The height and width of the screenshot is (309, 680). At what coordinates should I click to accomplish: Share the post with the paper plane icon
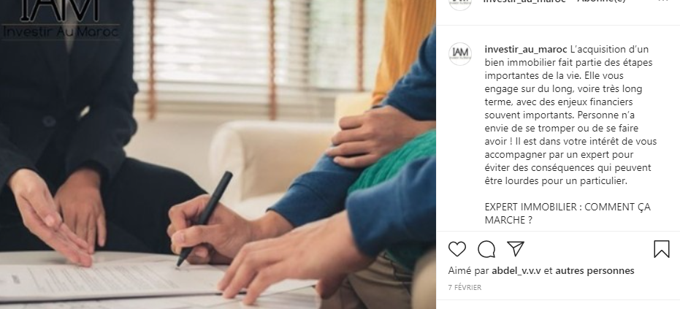516,248
